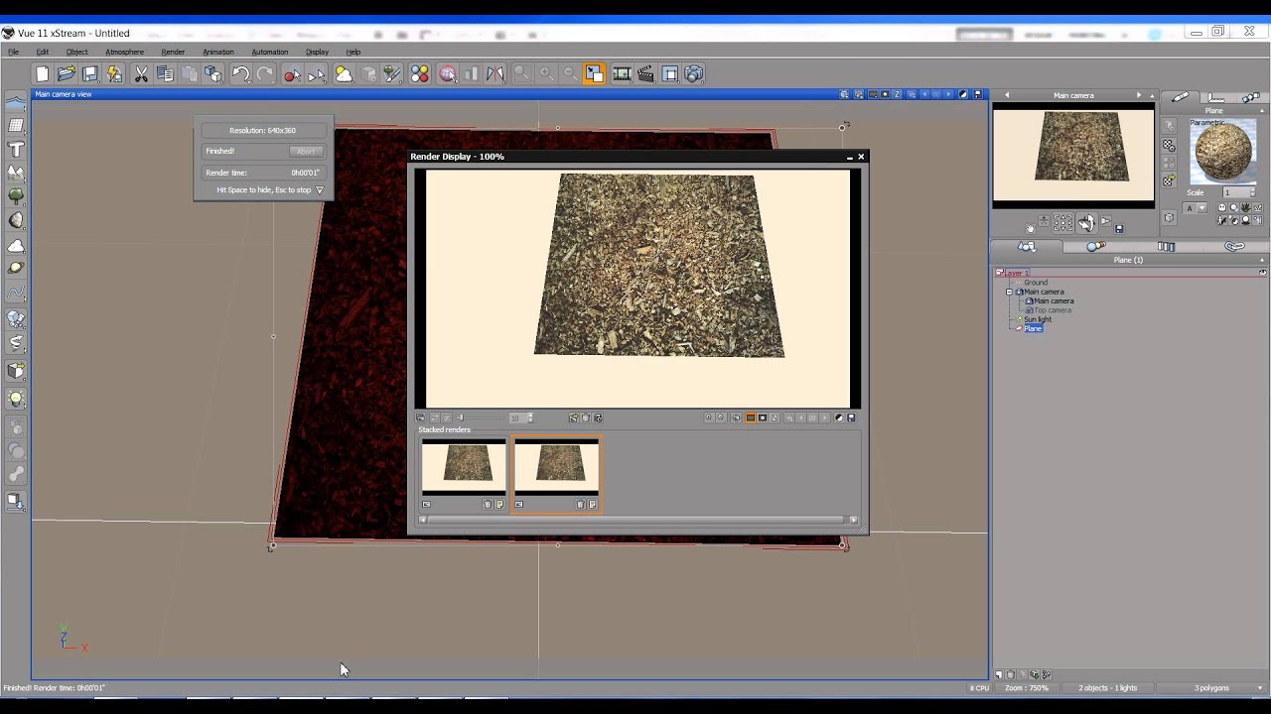The height and width of the screenshot is (714, 1271).
Task: Delete the second stacked render with the trash icon
Action: (581, 505)
